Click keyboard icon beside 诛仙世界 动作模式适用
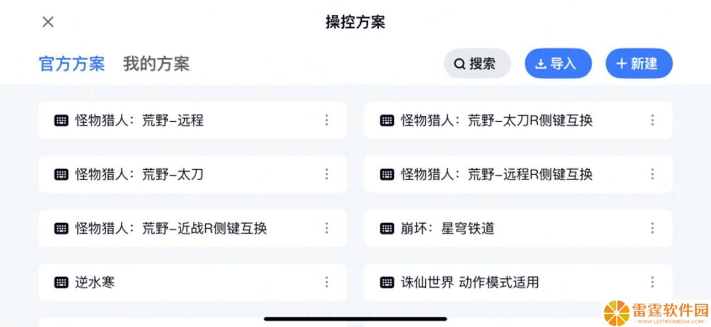This screenshot has height=327, width=711. click(x=387, y=282)
